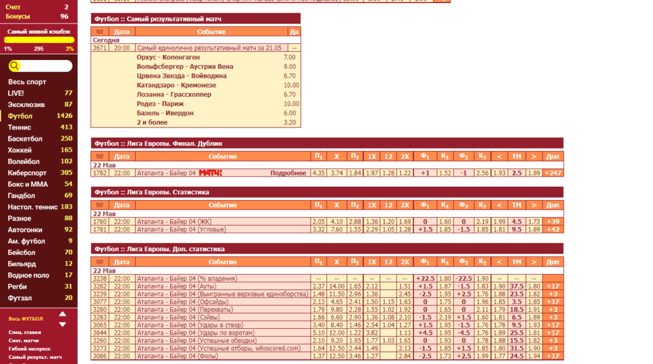Viewport: 653px width, 364px height.
Task: Click event Аталанта - Байер 04 (Фолы)
Action: tap(177, 356)
